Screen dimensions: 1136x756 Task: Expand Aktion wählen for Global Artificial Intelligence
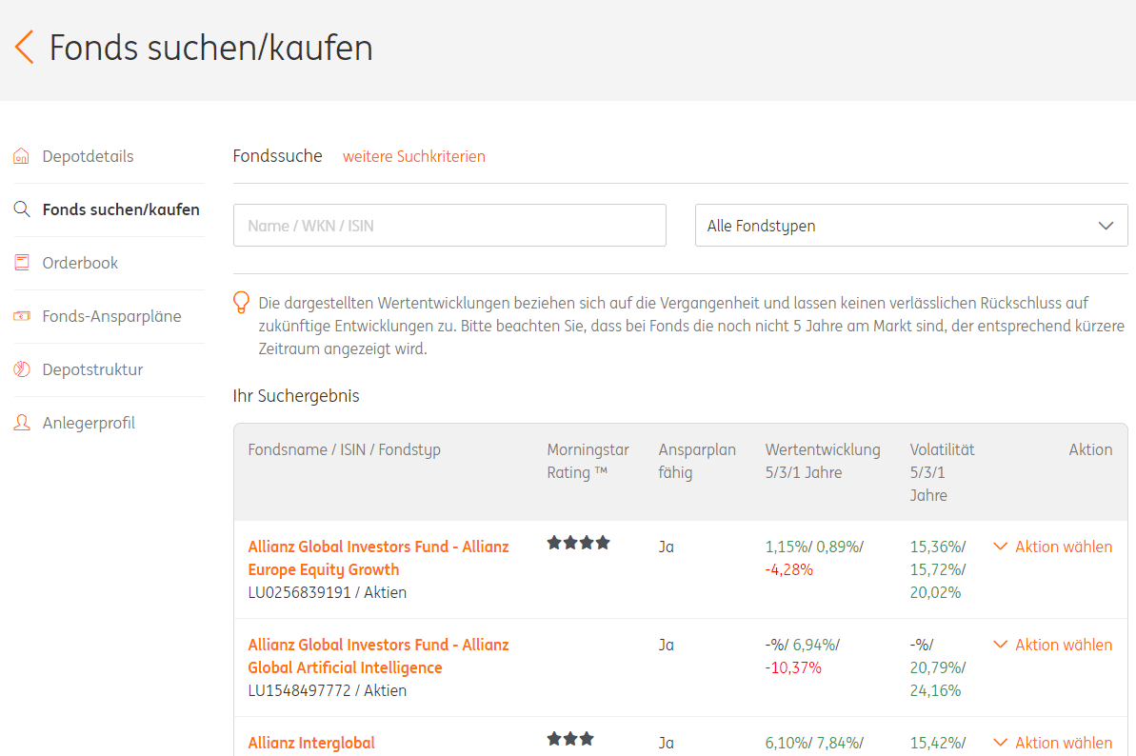(x=1052, y=645)
